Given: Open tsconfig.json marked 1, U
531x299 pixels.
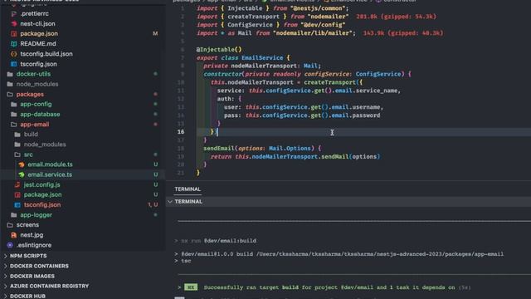Looking at the screenshot, I should click(42, 205).
